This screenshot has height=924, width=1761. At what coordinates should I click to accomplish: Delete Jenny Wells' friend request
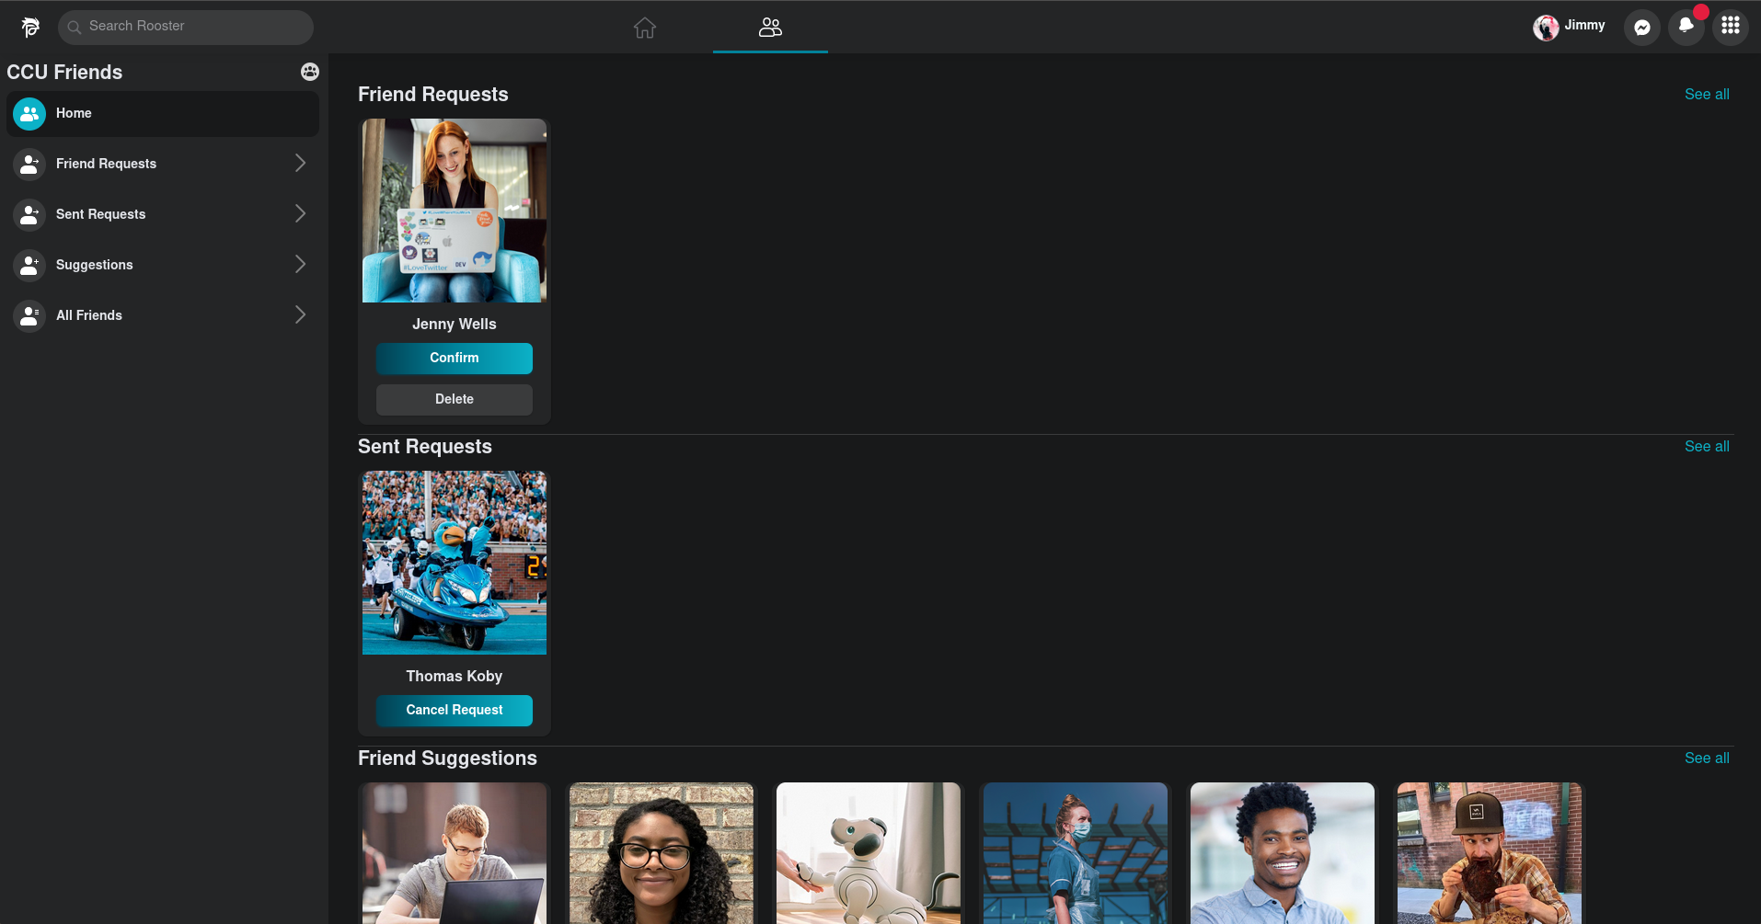[x=455, y=400]
